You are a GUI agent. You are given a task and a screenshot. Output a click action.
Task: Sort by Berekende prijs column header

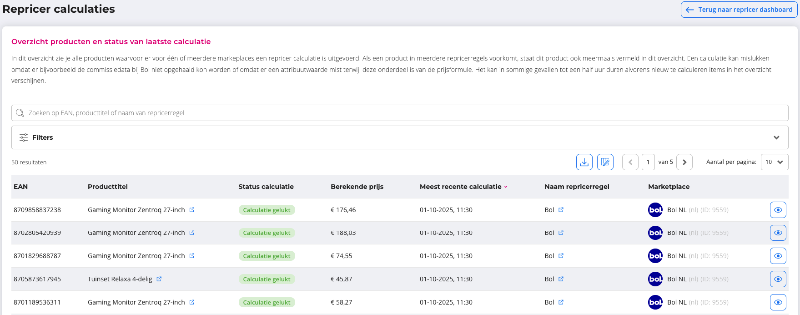pos(357,187)
